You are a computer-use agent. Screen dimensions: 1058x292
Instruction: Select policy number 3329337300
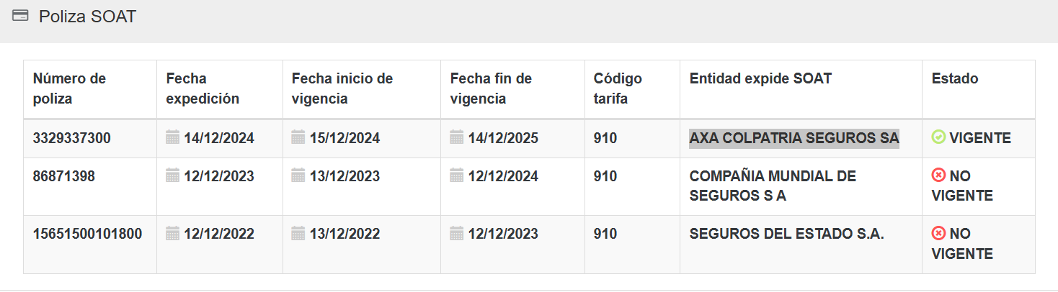[72, 138]
